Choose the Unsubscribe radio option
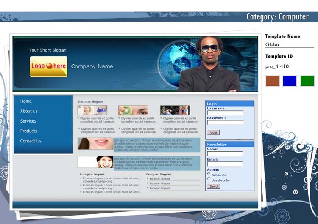This screenshot has width=318, height=224. 209,179
